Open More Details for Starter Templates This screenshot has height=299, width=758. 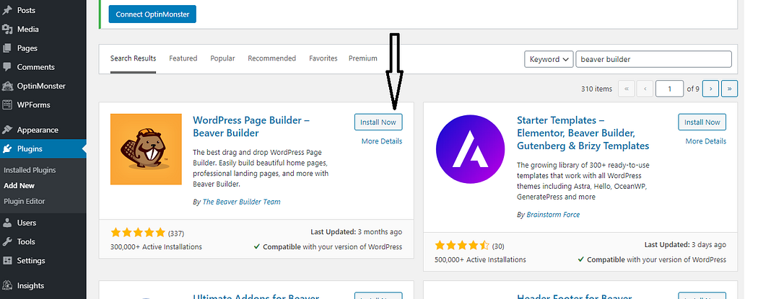(x=706, y=141)
